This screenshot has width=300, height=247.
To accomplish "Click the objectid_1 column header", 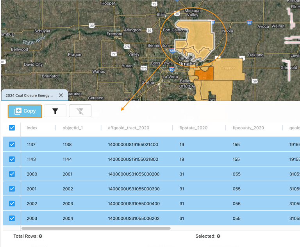I will [73, 128].
